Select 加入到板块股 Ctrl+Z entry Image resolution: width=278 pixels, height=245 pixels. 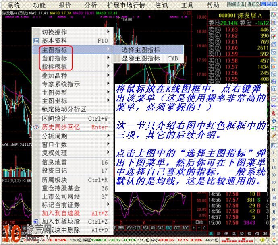73,221
